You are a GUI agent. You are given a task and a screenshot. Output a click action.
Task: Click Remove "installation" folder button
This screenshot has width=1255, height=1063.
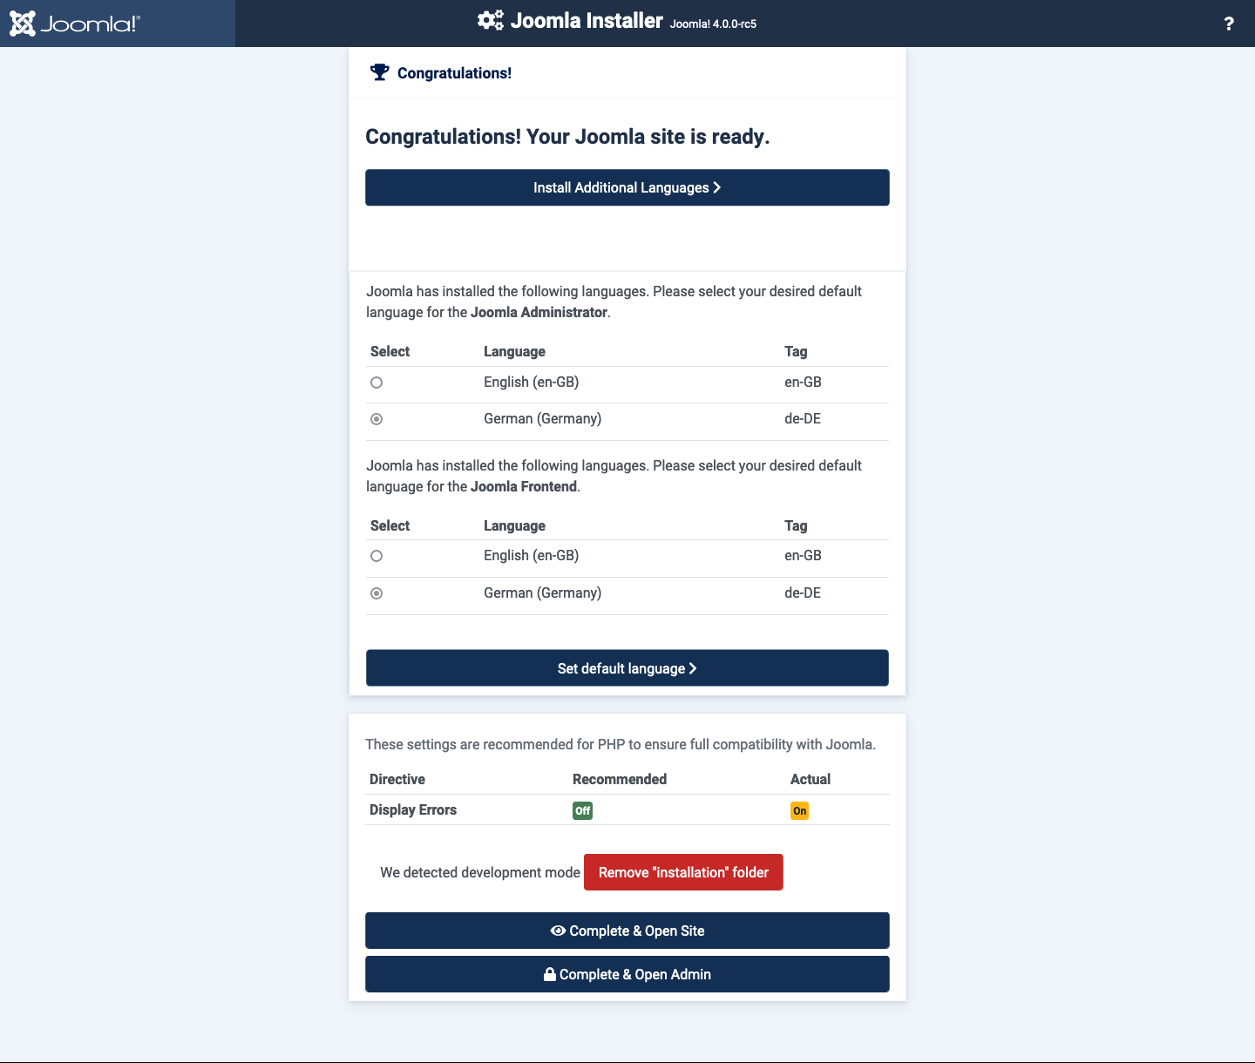coord(683,872)
